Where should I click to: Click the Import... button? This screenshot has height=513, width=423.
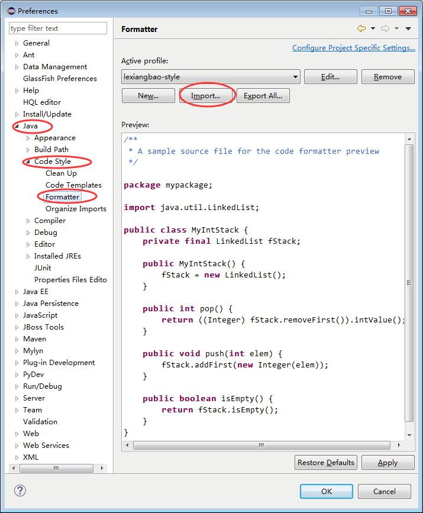(x=205, y=96)
